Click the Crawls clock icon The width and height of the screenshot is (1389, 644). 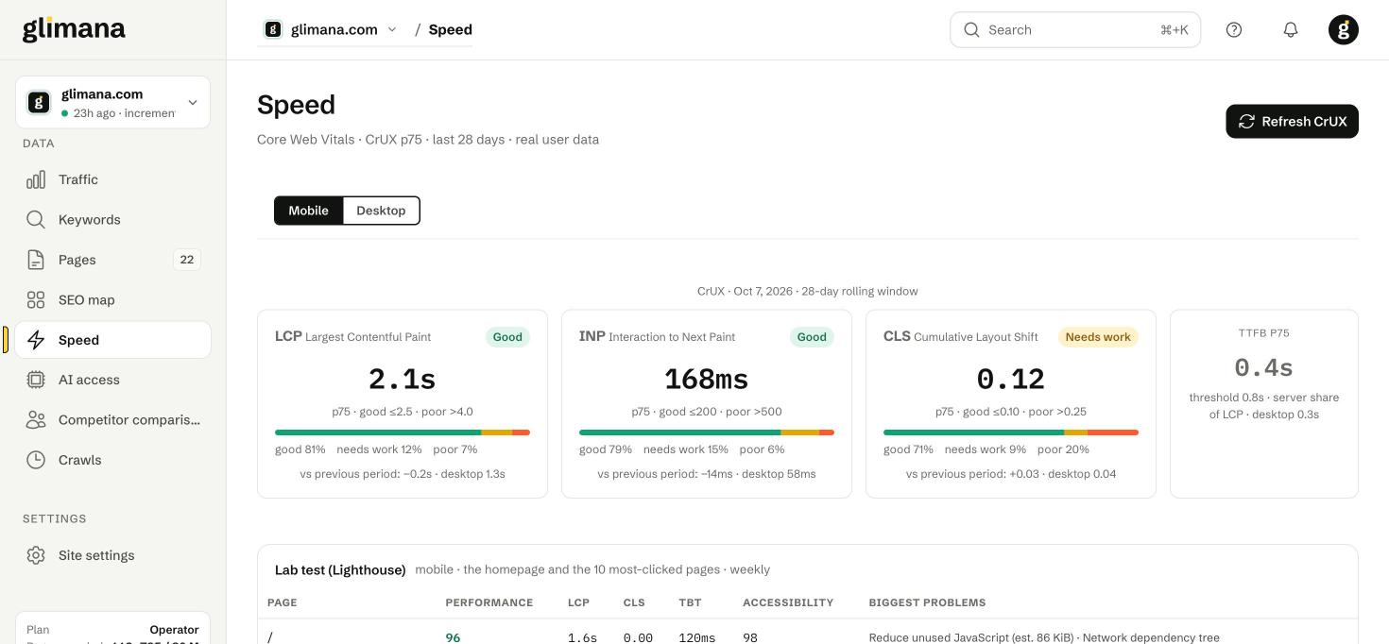click(x=36, y=460)
